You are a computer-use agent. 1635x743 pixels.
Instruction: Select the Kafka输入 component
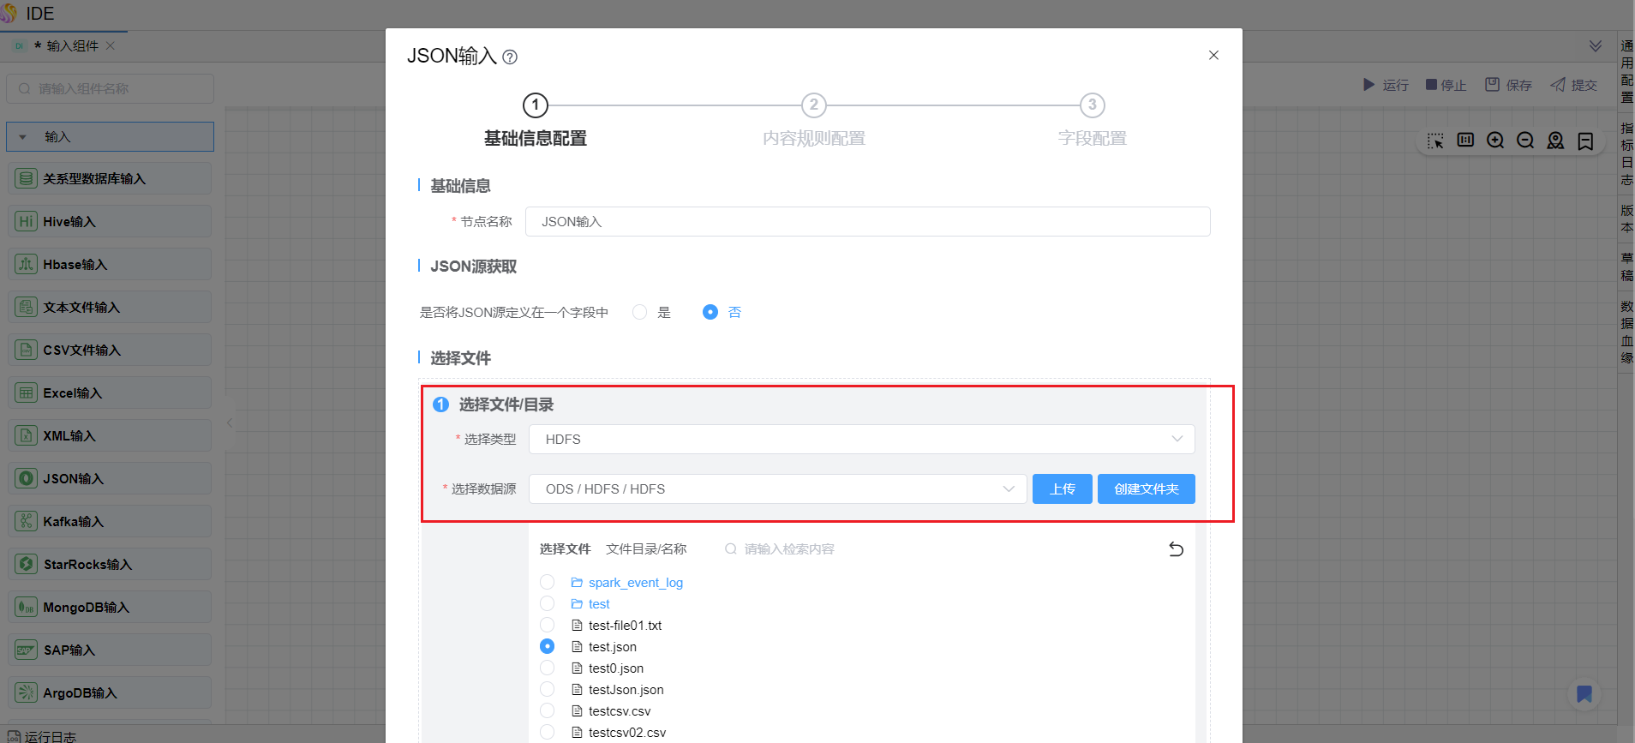coord(110,521)
